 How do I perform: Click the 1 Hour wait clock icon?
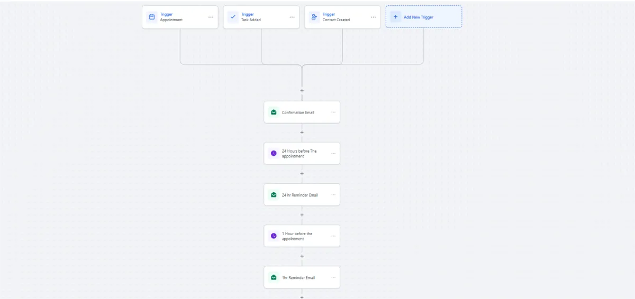tap(274, 236)
